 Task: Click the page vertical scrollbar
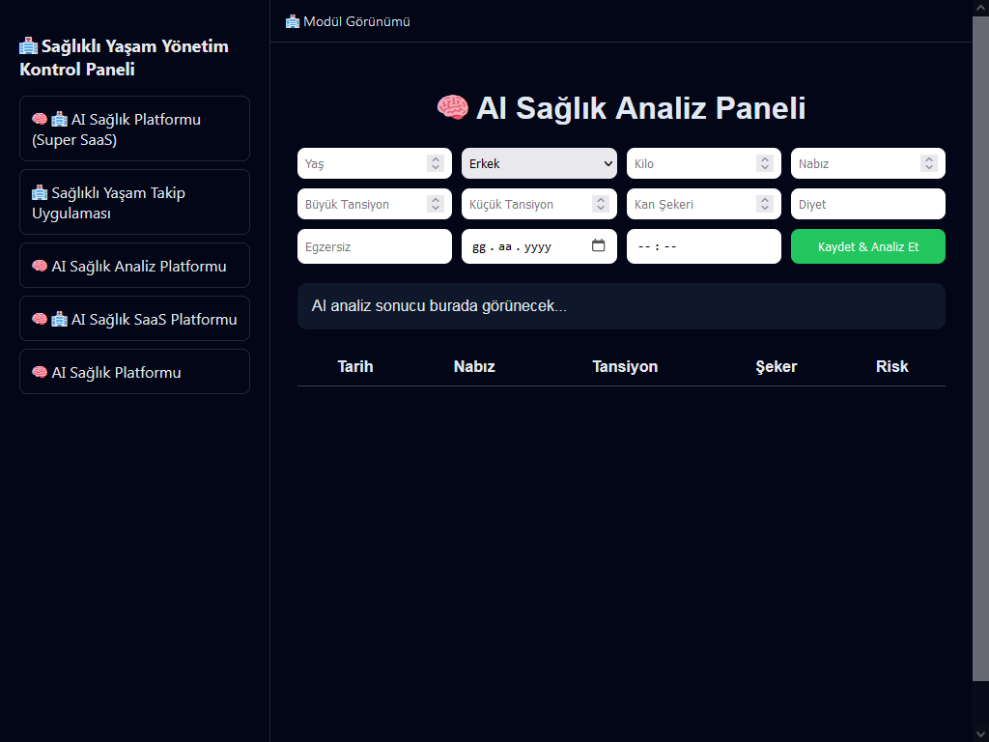pos(980,348)
